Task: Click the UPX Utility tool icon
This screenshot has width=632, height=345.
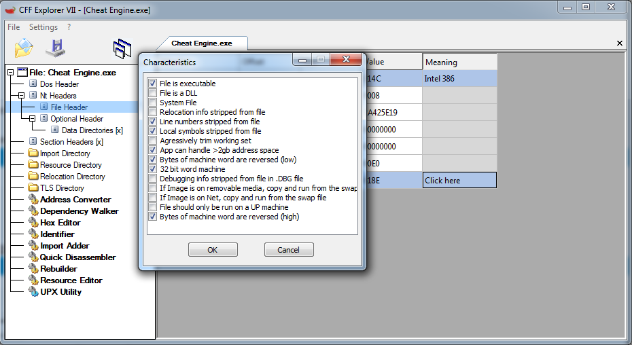Action: click(x=33, y=292)
